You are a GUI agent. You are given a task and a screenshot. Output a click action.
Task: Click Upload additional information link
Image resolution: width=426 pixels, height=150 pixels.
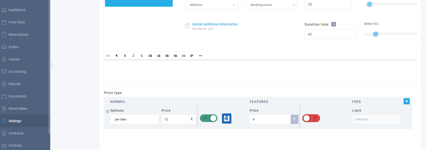tap(215, 24)
